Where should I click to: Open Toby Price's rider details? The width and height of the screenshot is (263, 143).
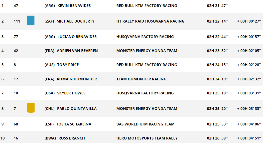tap(68, 65)
